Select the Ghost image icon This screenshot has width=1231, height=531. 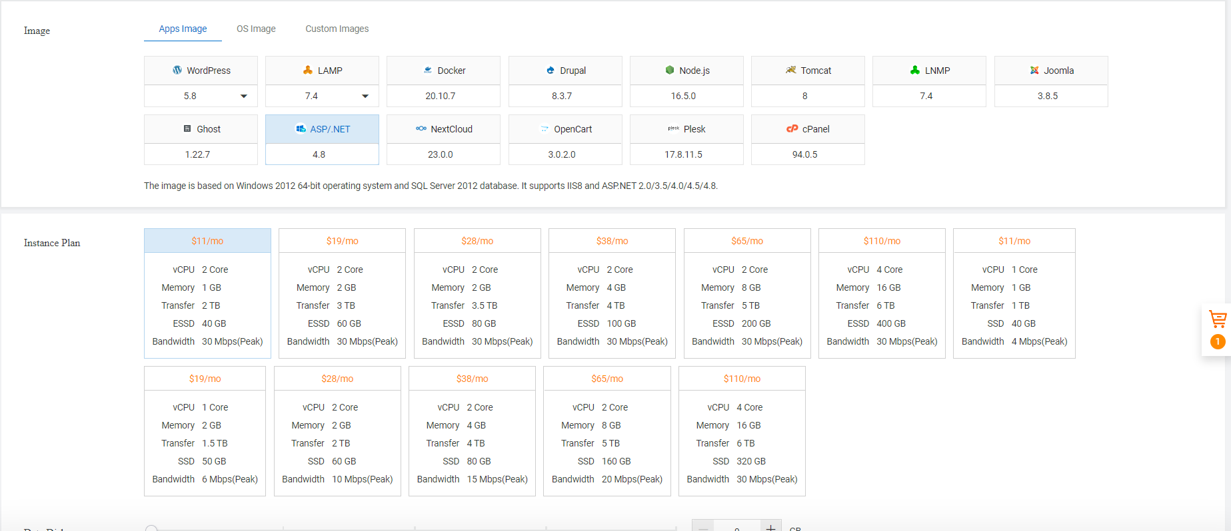[187, 128]
